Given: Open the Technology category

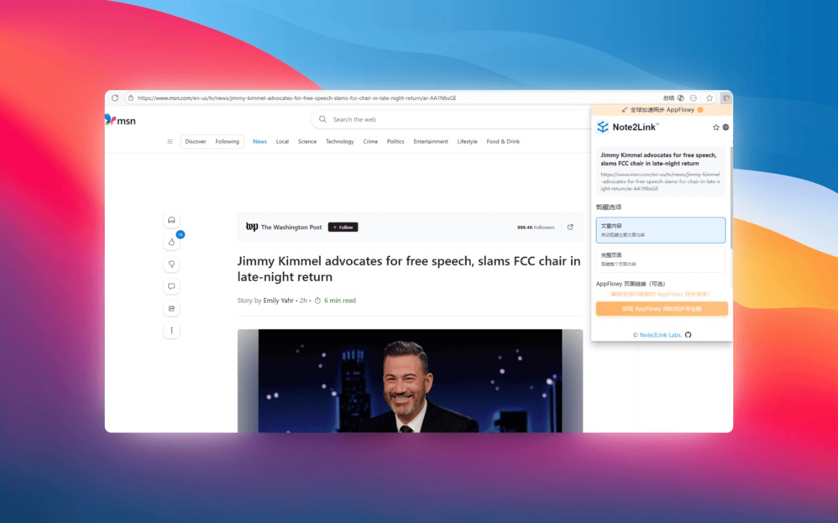Looking at the screenshot, I should click(x=340, y=141).
